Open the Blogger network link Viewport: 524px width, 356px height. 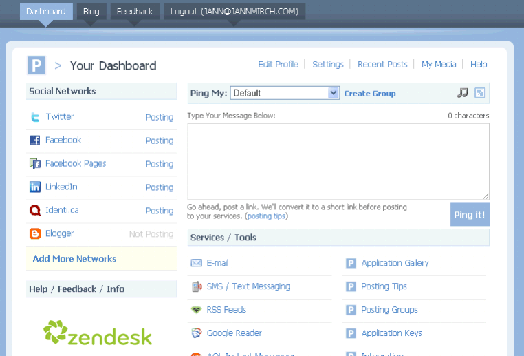59,233
